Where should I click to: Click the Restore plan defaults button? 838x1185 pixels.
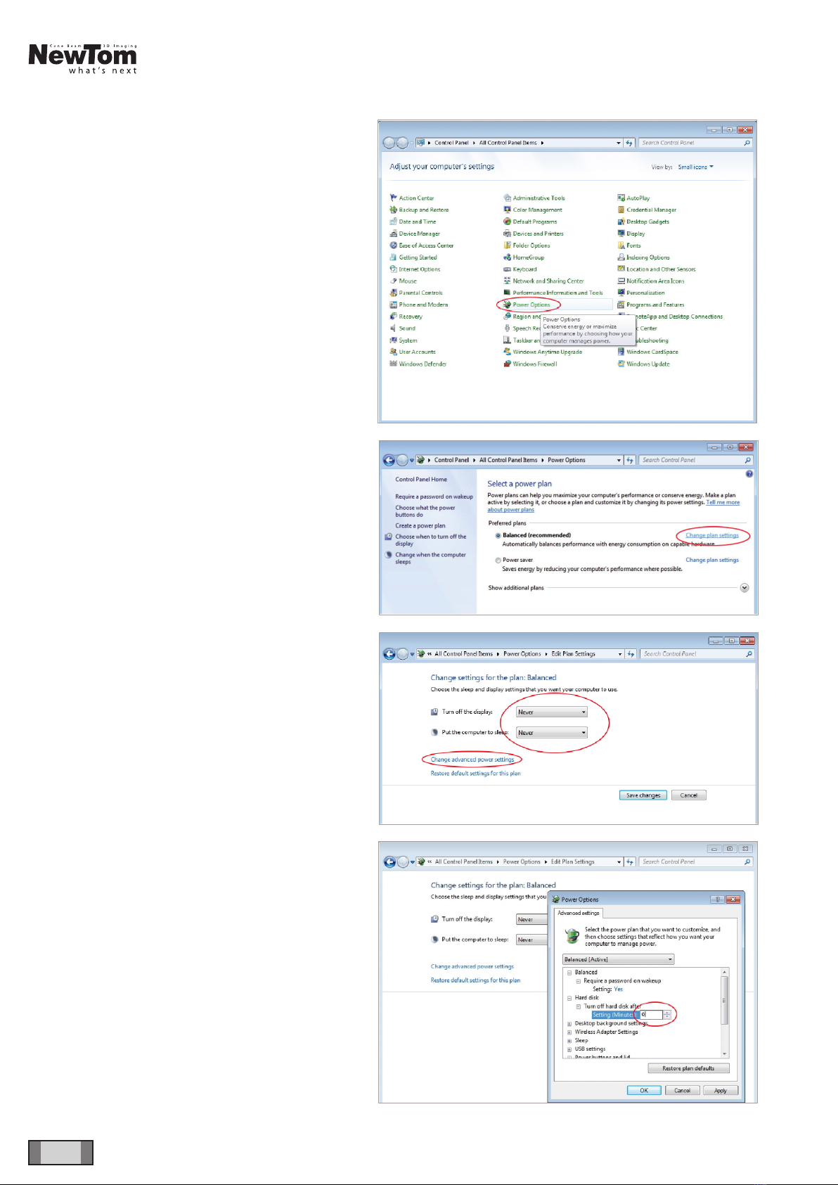tap(688, 1068)
